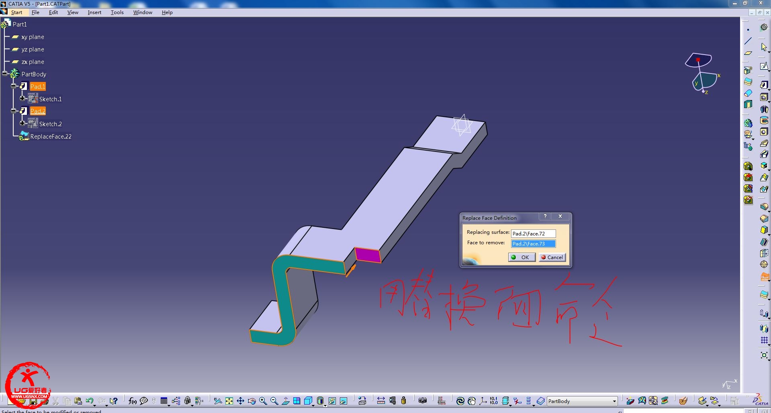Click the Select arrow tool icon

pyautogui.click(x=764, y=47)
